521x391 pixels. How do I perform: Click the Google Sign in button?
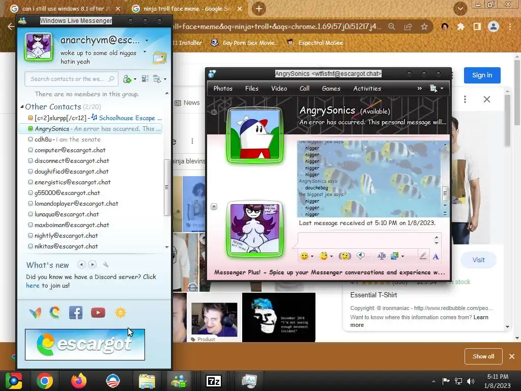[x=482, y=75]
